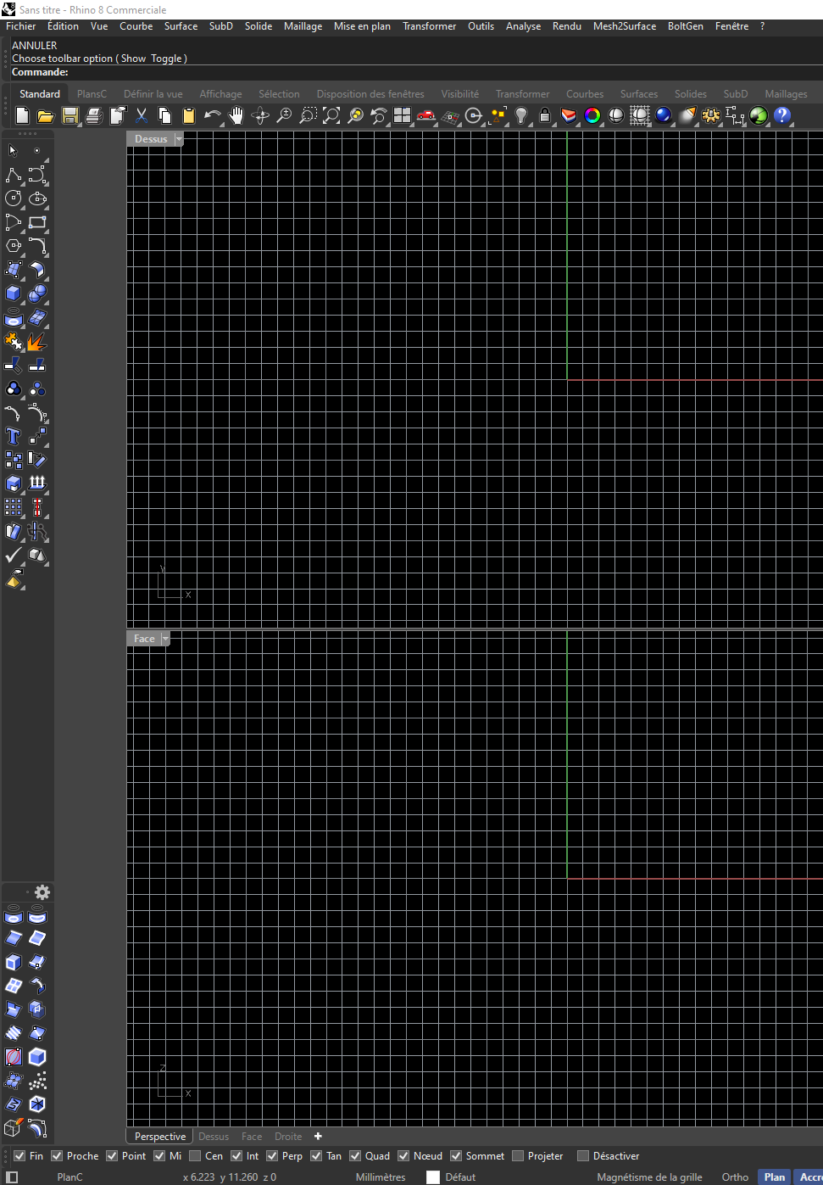823x1185 pixels.
Task: Select the Pan hand tool
Action: pyautogui.click(x=236, y=115)
